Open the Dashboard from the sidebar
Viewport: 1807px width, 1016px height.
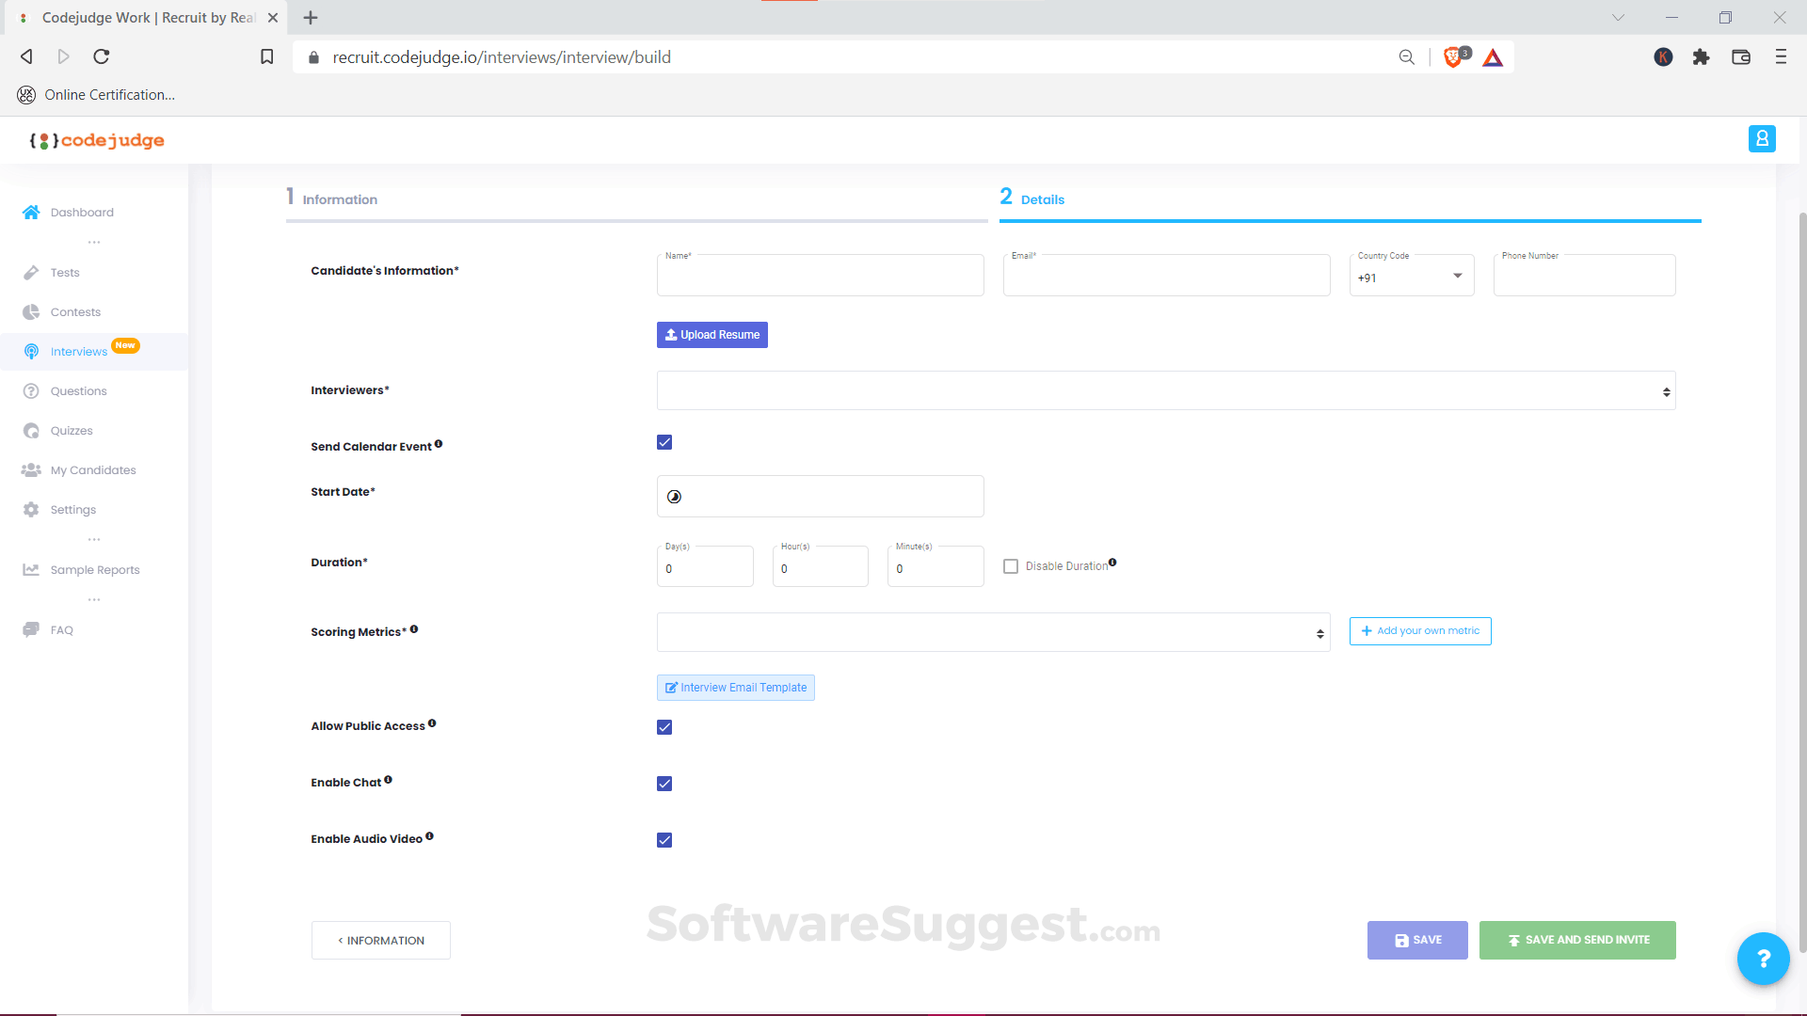click(x=81, y=212)
